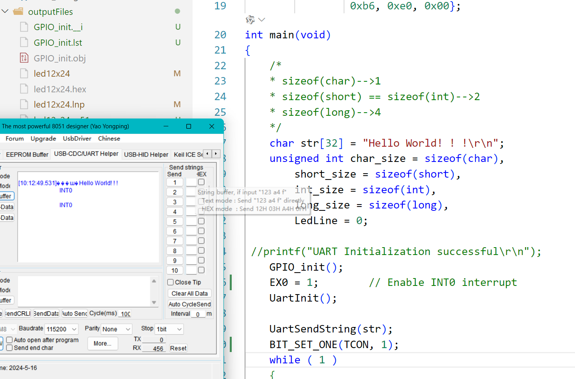Open the Forum menu
The width and height of the screenshot is (575, 379).
[14, 138]
